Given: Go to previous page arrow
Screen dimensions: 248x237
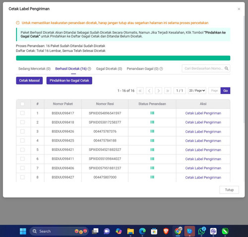Looking at the screenshot, I should 149,91.
